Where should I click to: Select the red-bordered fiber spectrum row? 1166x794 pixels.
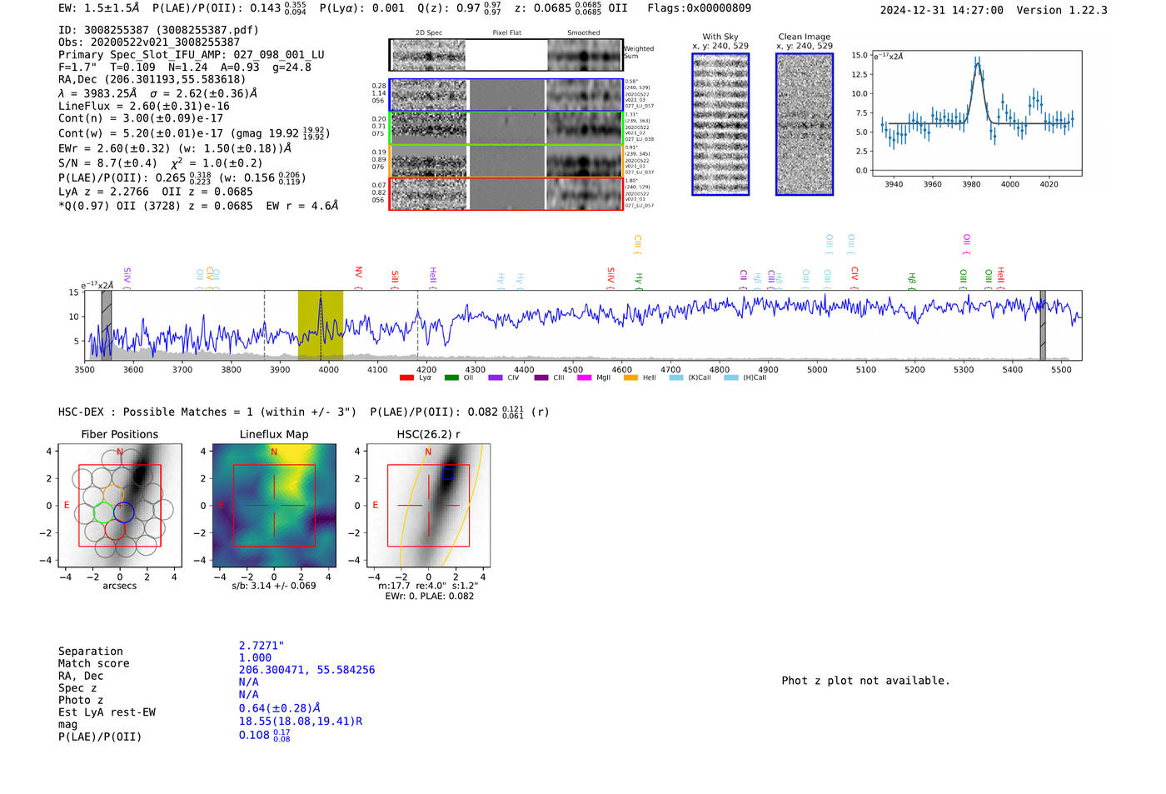point(506,193)
